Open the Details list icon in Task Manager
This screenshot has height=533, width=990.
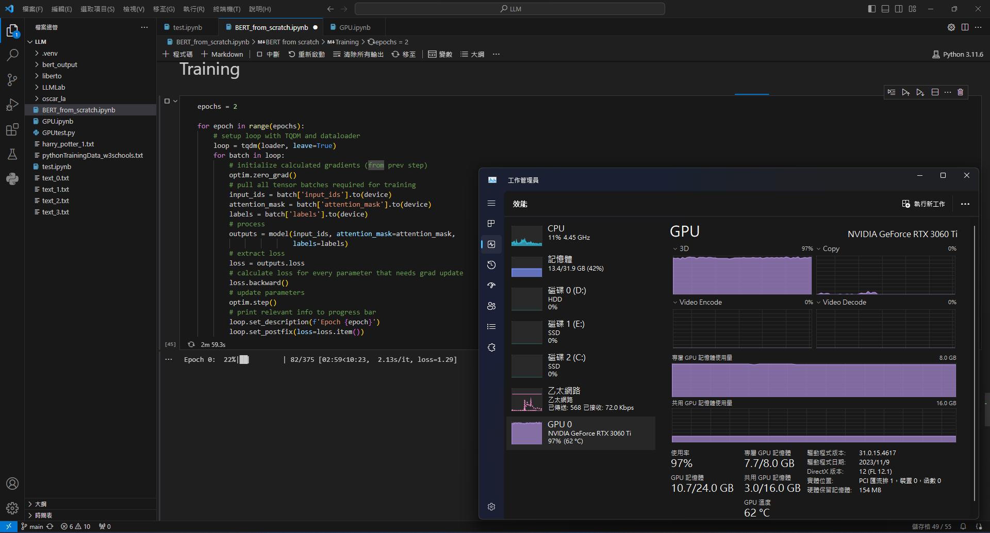click(x=491, y=326)
